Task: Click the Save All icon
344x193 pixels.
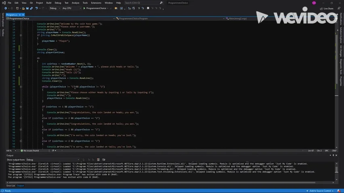Action: [31, 8]
